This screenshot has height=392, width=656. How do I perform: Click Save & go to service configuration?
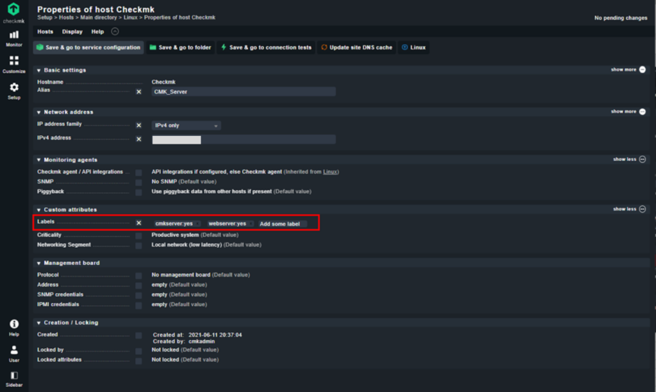[x=88, y=47]
